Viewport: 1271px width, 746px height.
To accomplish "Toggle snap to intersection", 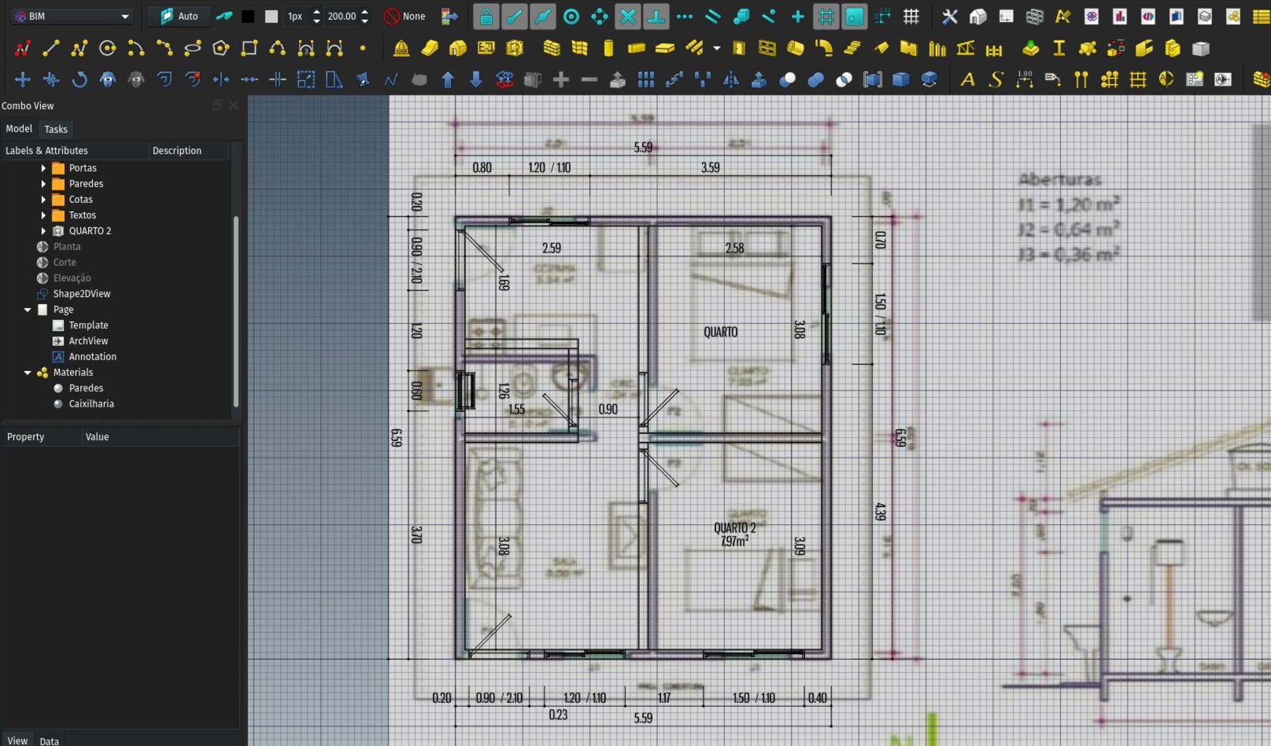I will [628, 17].
